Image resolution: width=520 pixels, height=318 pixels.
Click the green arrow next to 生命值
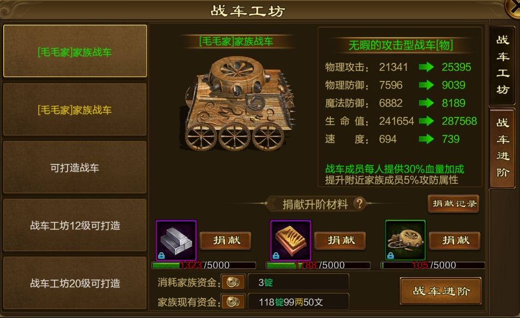click(426, 121)
